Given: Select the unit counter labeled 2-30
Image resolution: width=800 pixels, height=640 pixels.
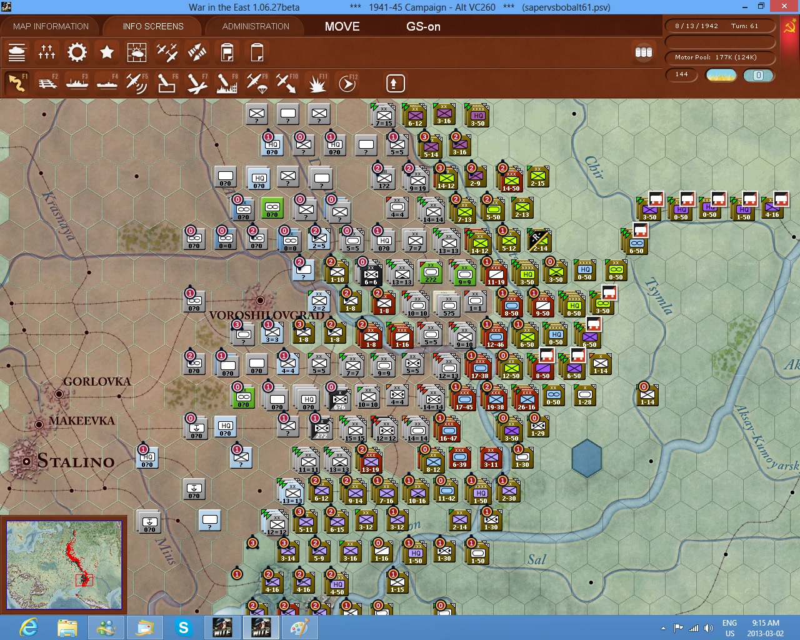Looking at the screenshot, I should (x=509, y=490).
